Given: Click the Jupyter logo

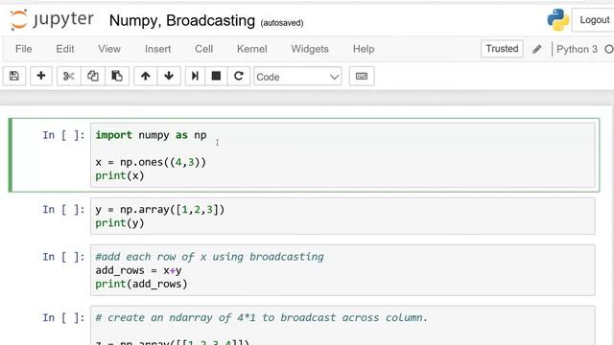Looking at the screenshot, I should click(x=52, y=19).
